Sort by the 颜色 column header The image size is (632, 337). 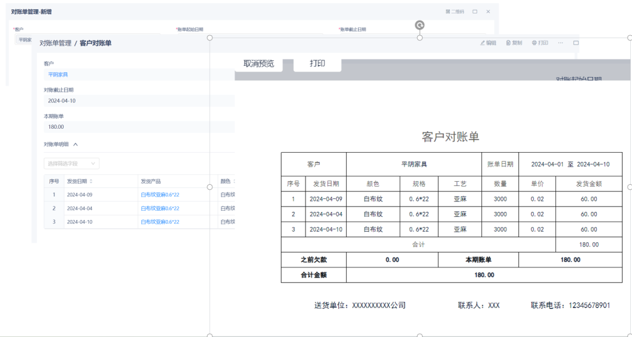(x=226, y=181)
